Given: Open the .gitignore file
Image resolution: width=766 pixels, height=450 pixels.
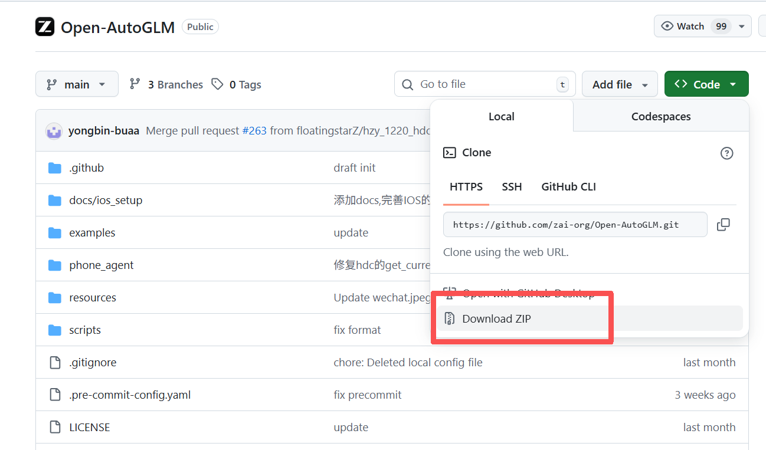Looking at the screenshot, I should [x=93, y=363].
